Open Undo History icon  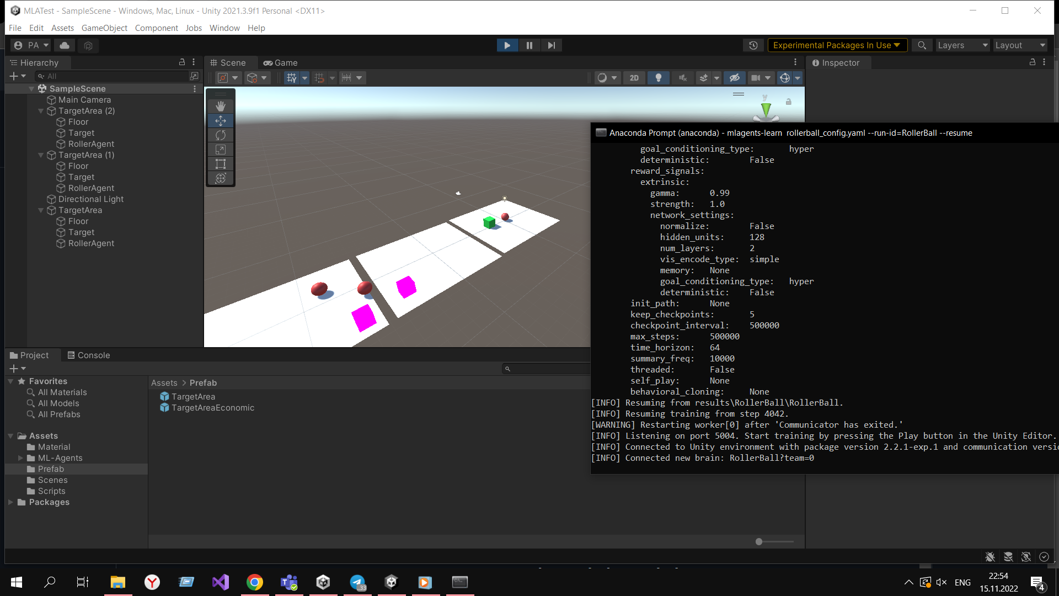click(753, 45)
